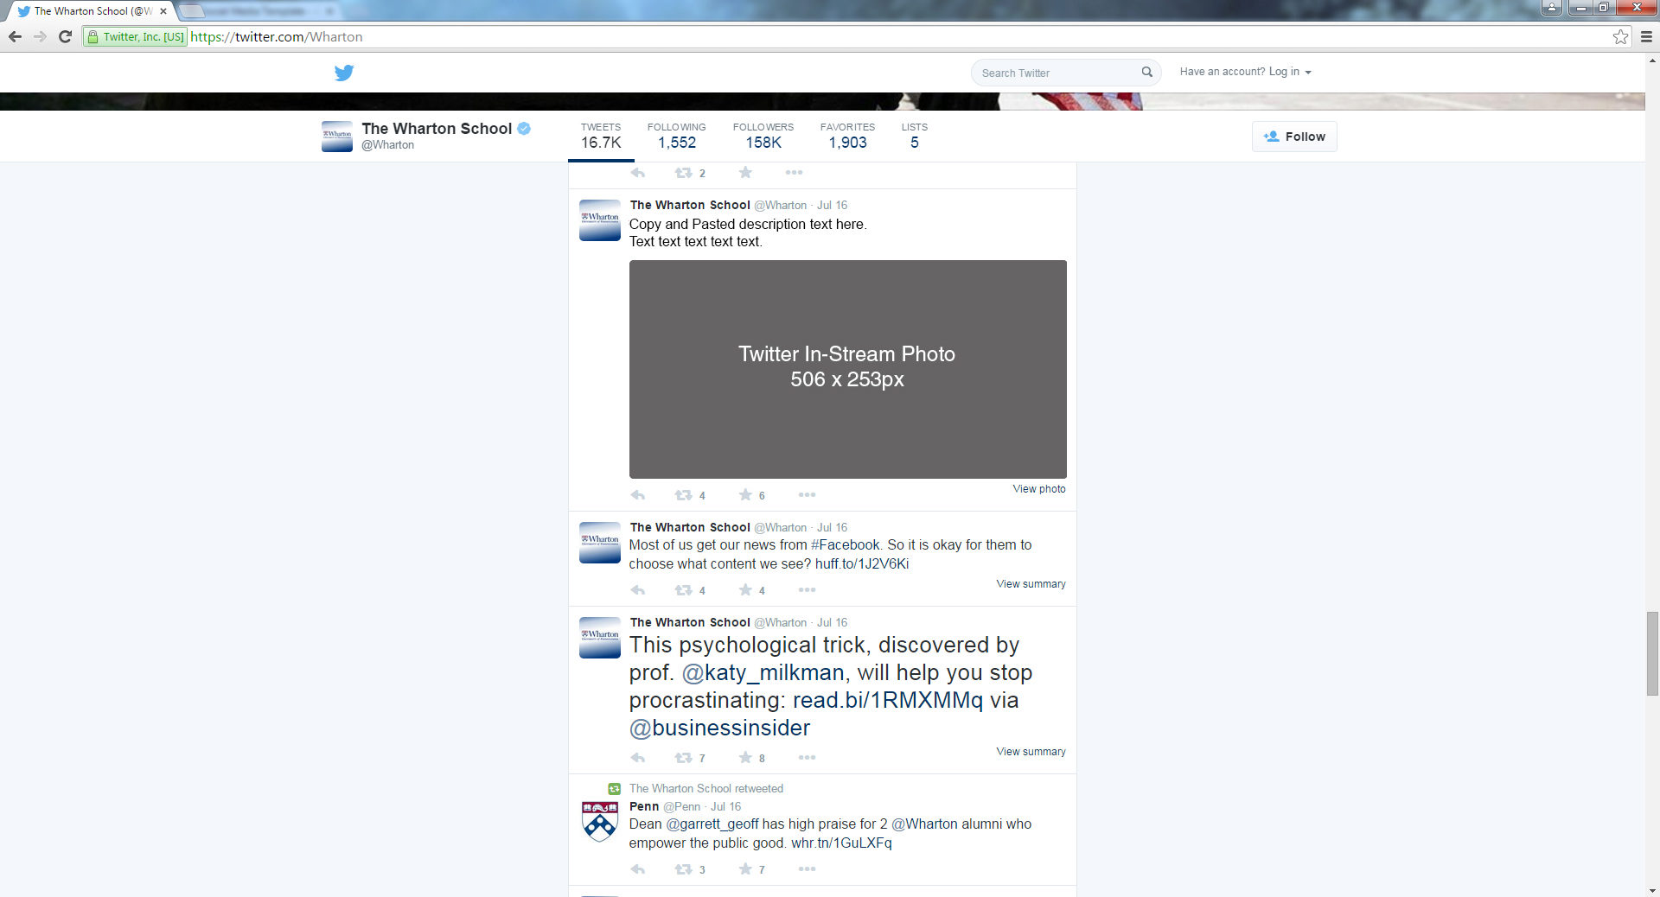
Task: Open more options on #Facebook tweet
Action: click(807, 590)
